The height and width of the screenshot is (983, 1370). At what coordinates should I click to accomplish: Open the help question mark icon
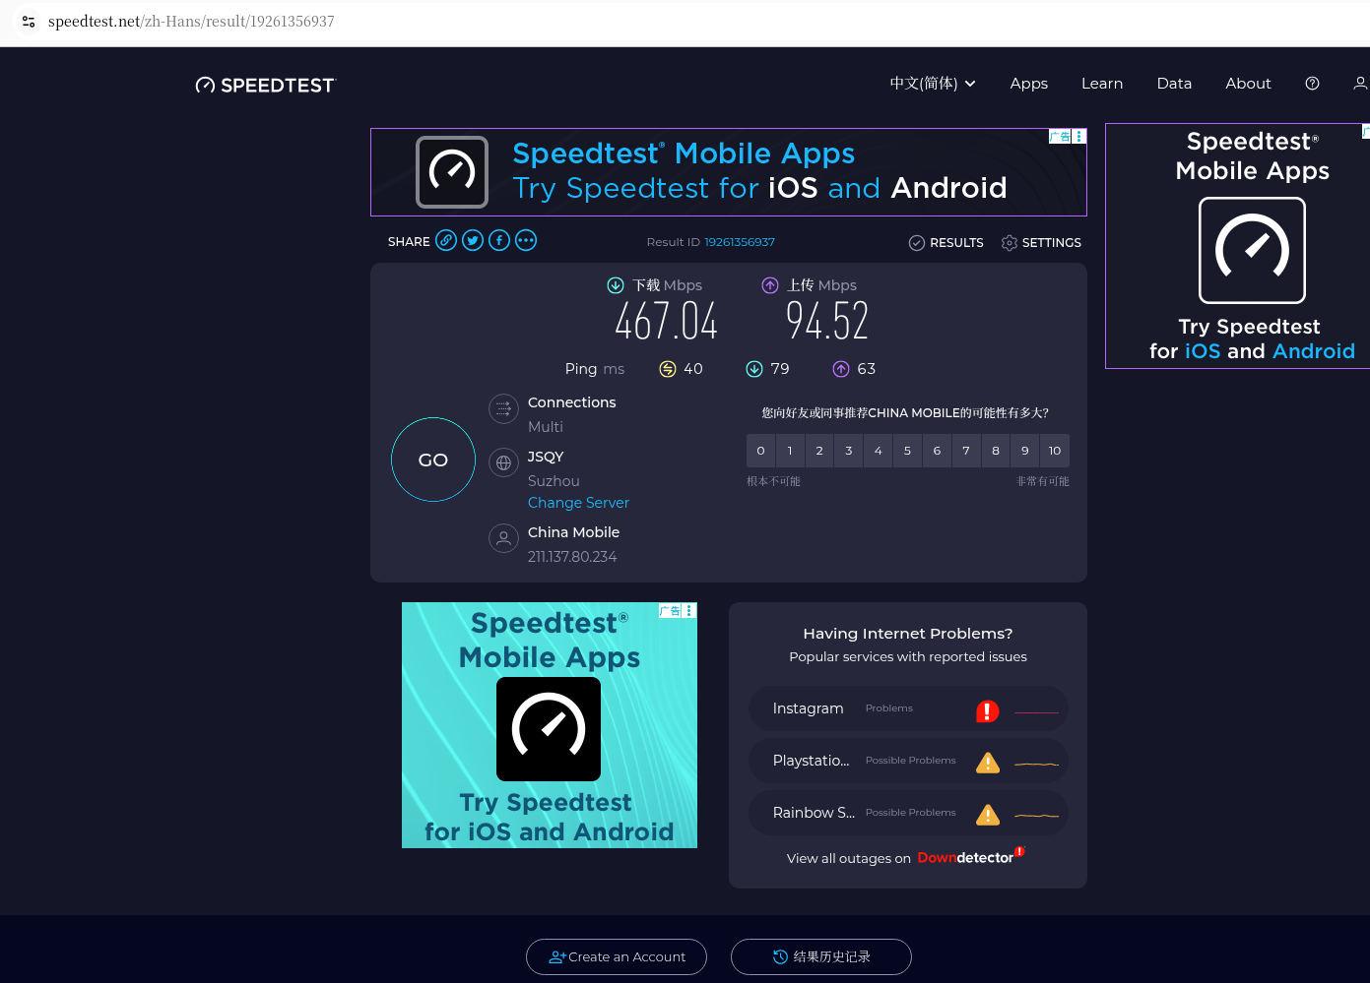point(1312,84)
